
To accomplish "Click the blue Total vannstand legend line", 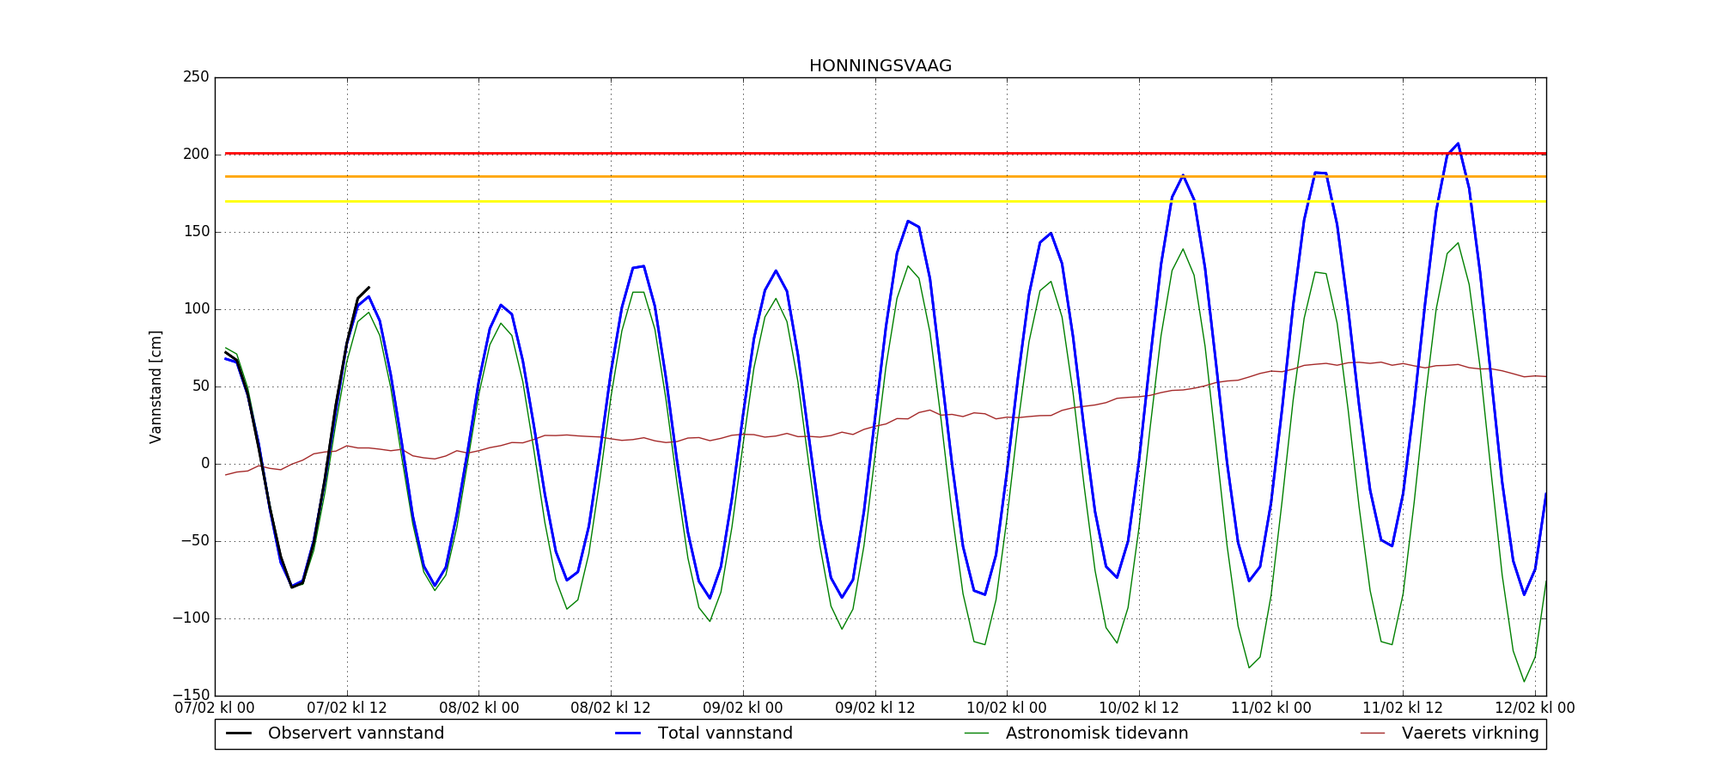I will pos(628,733).
